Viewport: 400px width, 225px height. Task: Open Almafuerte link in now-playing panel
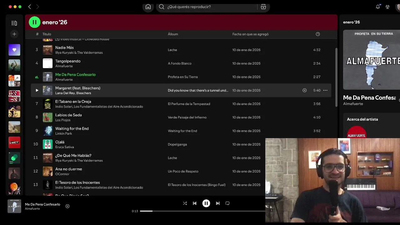pos(353,104)
